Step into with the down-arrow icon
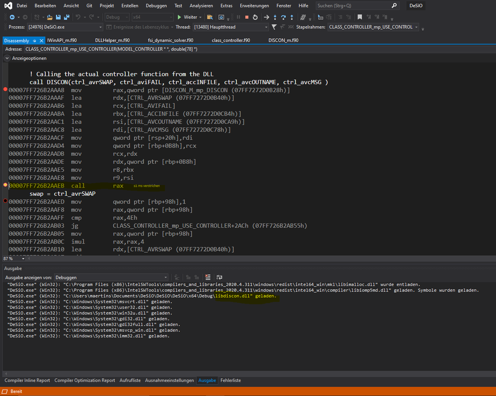This screenshot has height=396, width=496. [x=275, y=17]
